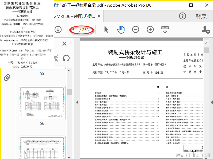Click document scrollbar up arrow
214x160 pixels.
point(206,43)
